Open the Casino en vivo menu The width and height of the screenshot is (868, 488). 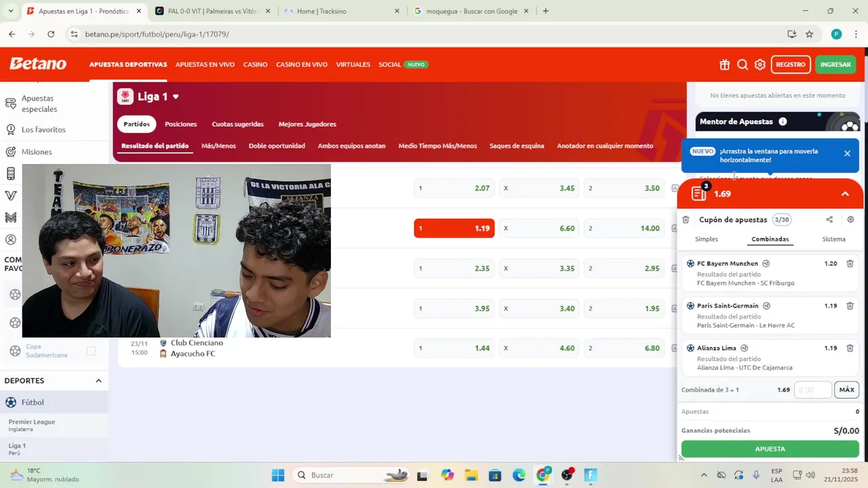[302, 64]
